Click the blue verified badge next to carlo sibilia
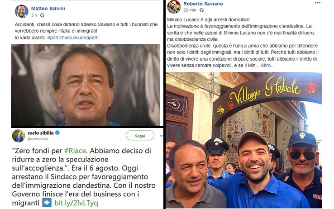Screen dimensions: 334x209 click(x=57, y=133)
